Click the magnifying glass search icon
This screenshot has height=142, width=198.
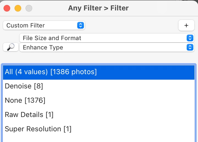(x=11, y=47)
